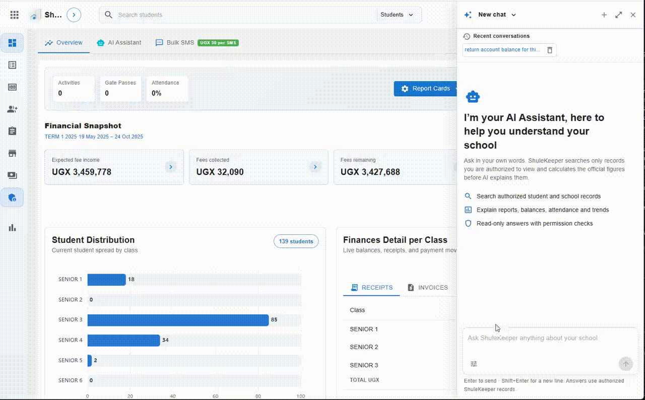This screenshot has width=645, height=400.
Task: Select the SENIOR 3 table row
Action: click(400, 365)
